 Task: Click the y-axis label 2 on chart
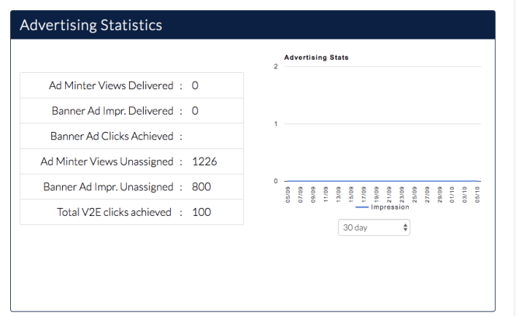pyautogui.click(x=276, y=67)
